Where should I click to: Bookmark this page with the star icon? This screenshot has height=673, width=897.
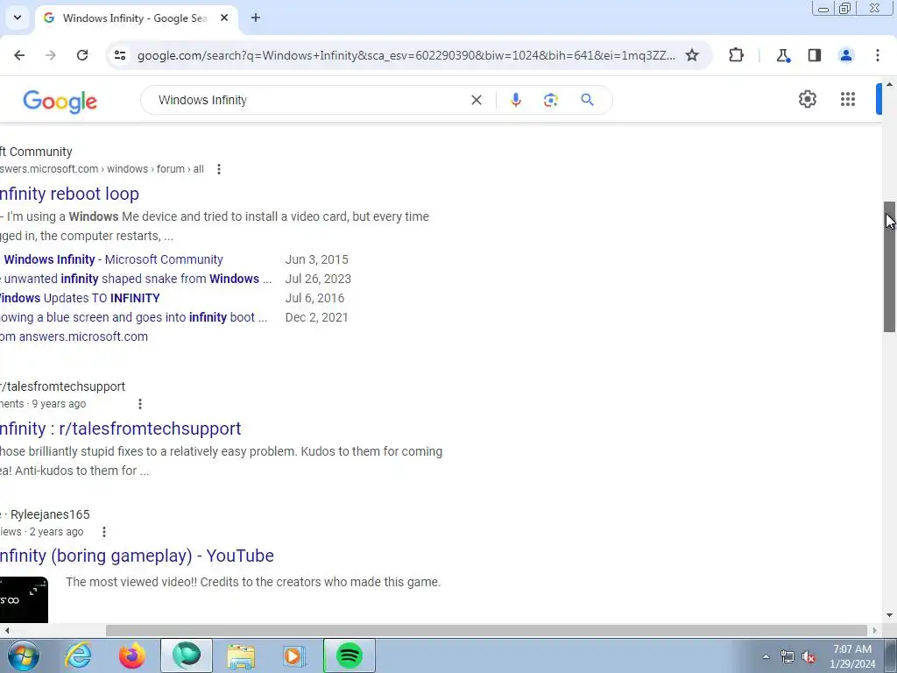coord(692,55)
